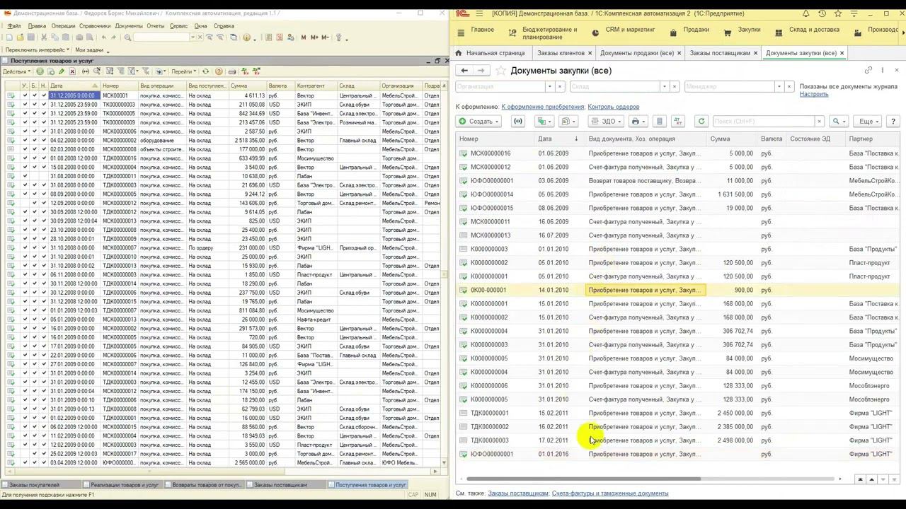The width and height of the screenshot is (906, 509).
Task: Expand the Действия dropdown in left window
Action: 16,71
